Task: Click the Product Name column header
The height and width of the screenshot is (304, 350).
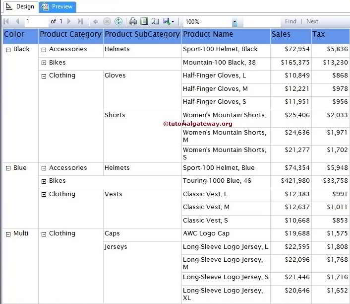Action: [x=226, y=36]
